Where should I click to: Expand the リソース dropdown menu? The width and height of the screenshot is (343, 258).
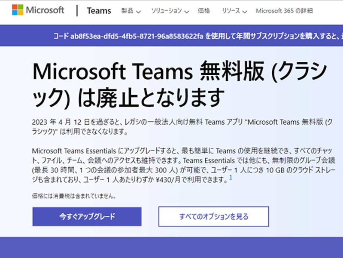coord(234,11)
